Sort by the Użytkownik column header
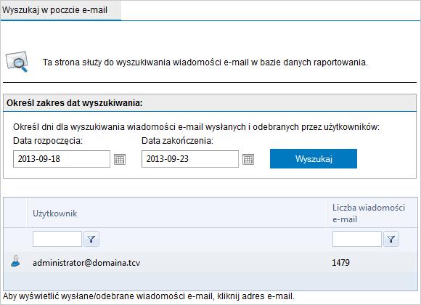This screenshot has height=305, width=421. (x=54, y=213)
